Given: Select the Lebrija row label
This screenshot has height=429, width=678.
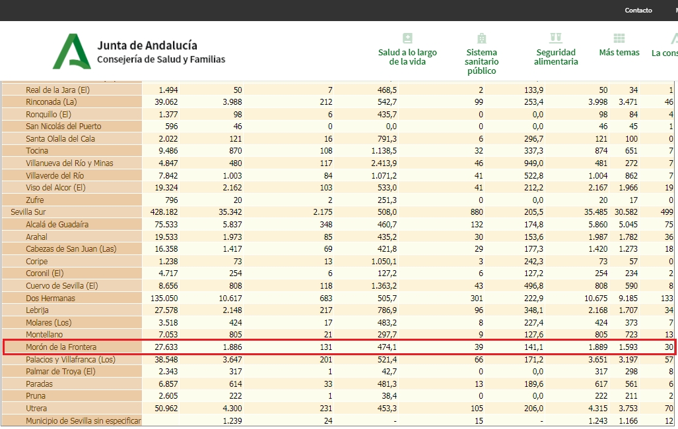Looking at the screenshot, I should (x=37, y=310).
